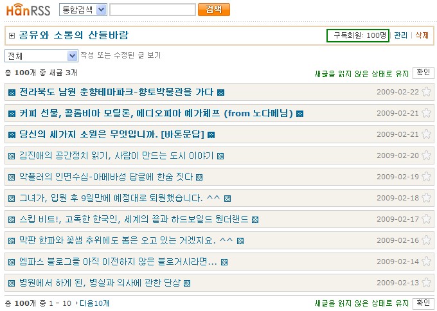This screenshot has height=311, width=437.
Task: Focus the search text input field
Action: (x=152, y=10)
